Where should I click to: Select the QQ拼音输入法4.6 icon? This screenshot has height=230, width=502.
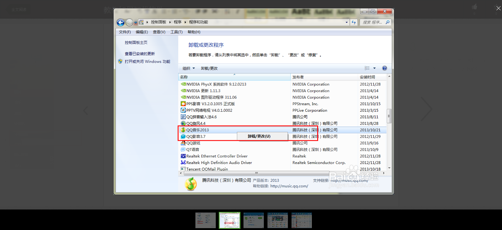pyautogui.click(x=183, y=117)
